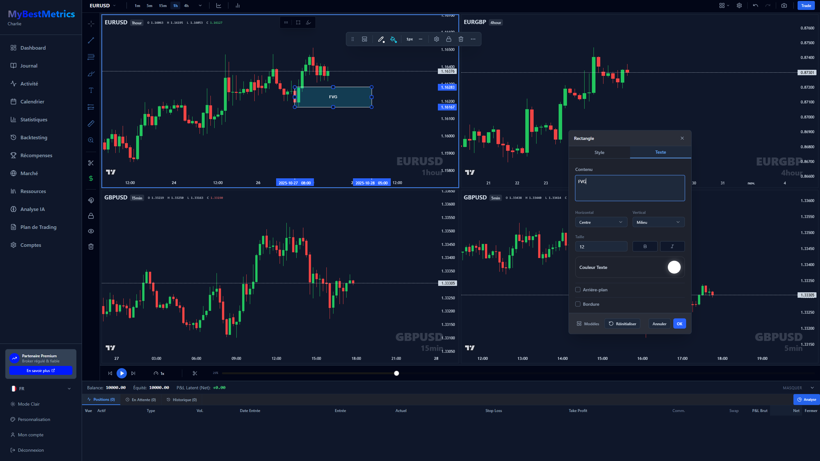The width and height of the screenshot is (820, 461).
Task: Open the fill color bucket tool
Action: 393,39
